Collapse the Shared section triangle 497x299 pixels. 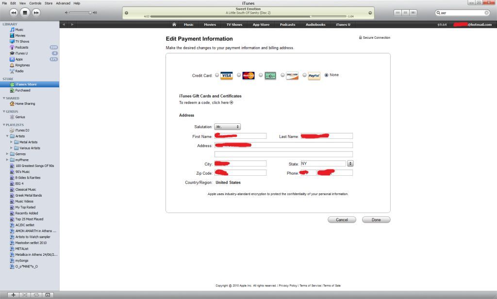(x=4, y=98)
